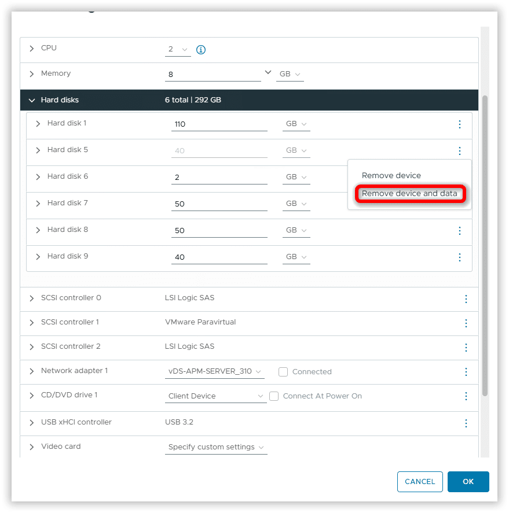Open the USB xHCI controller options menu
This screenshot has width=509, height=513.
pos(466,423)
